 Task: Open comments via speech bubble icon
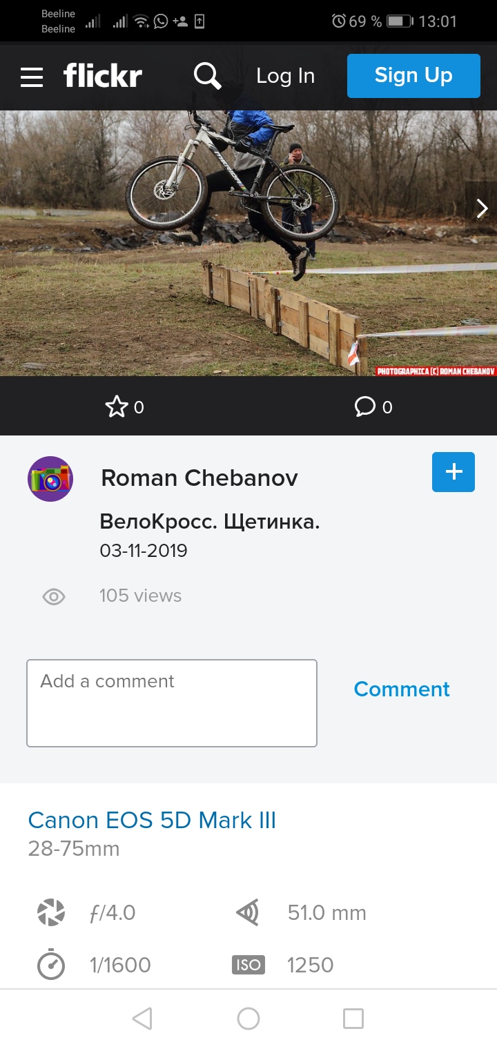pos(364,407)
